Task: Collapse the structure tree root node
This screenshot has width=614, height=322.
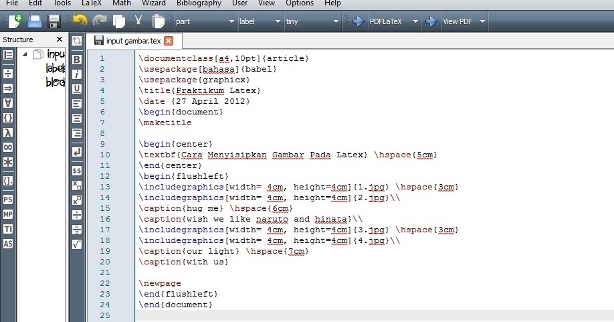Action: [x=25, y=54]
